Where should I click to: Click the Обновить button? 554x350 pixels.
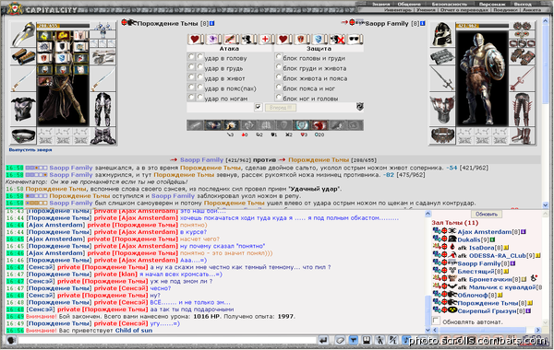(x=487, y=215)
